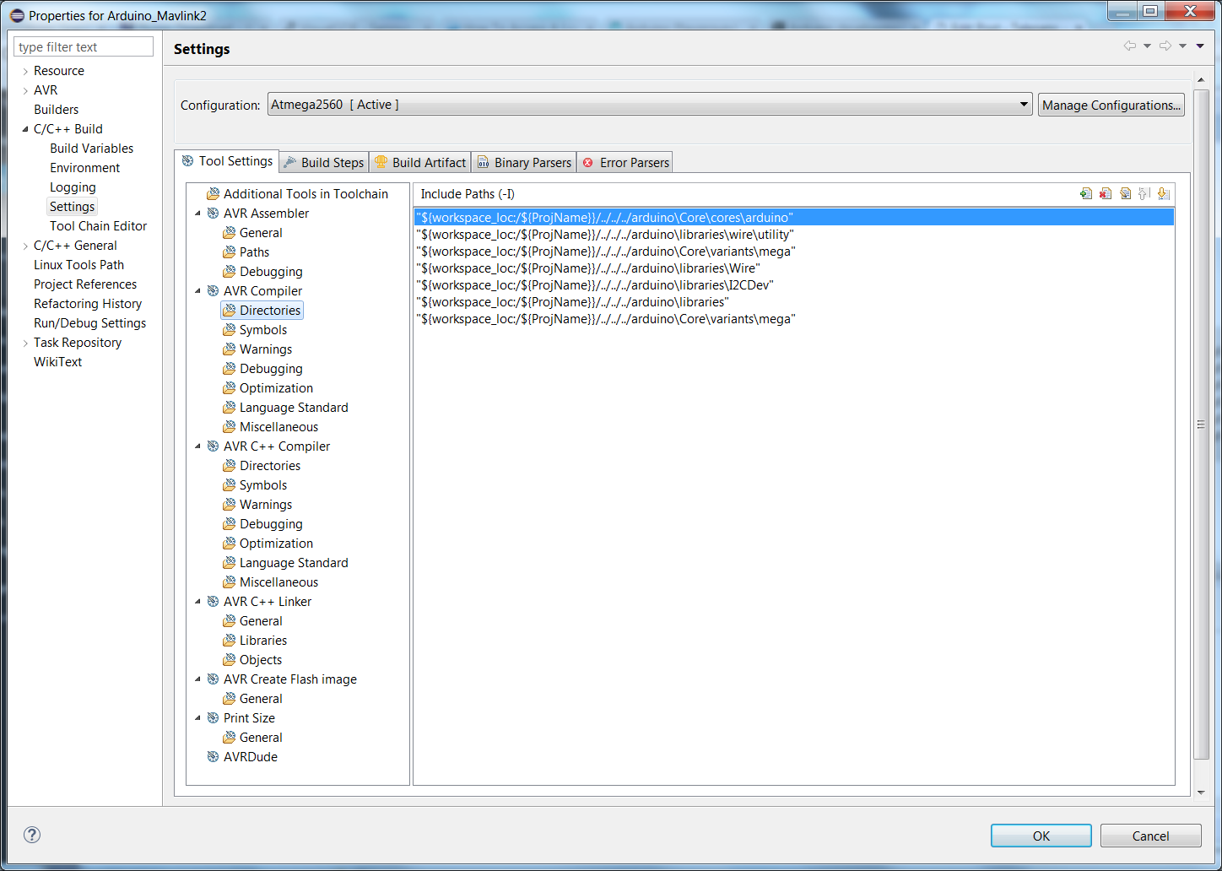This screenshot has height=871, width=1222.
Task: Collapse the AVR Assembler tool group
Action: click(198, 214)
